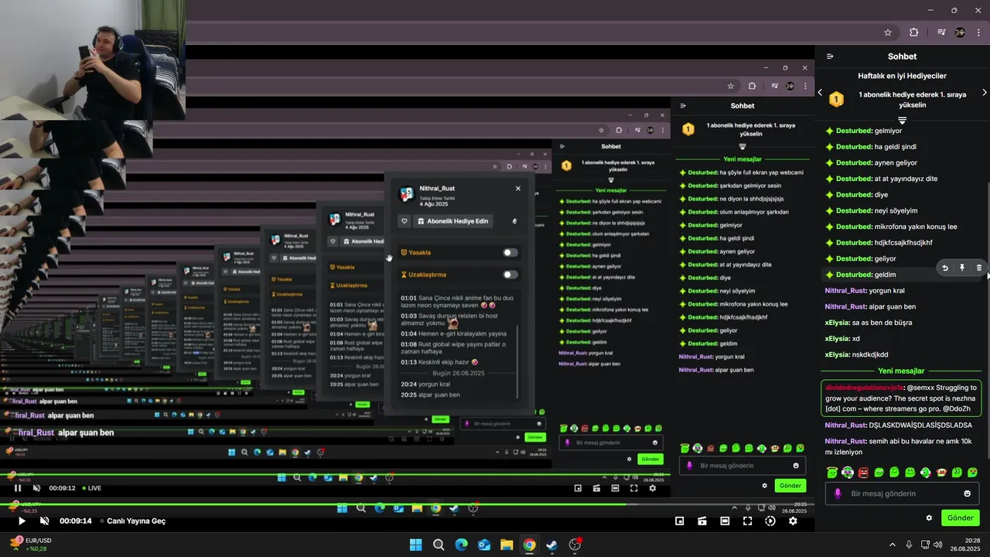Toggle the Yasakla switch in the largest Nithral_Rust card
This screenshot has height=557, width=990.
[x=510, y=252]
